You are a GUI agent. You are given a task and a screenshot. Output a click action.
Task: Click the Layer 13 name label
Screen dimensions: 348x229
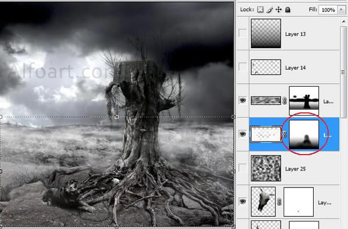click(295, 34)
